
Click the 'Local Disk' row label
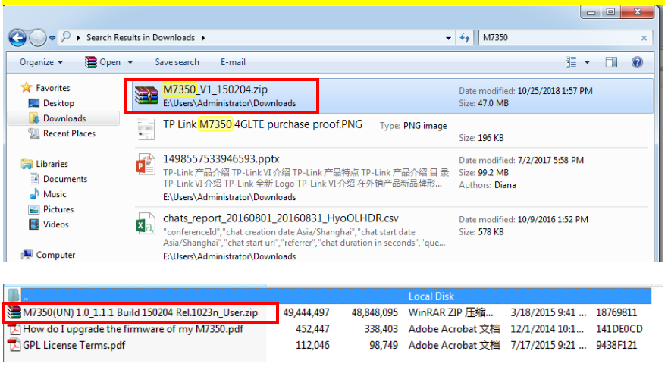431,296
